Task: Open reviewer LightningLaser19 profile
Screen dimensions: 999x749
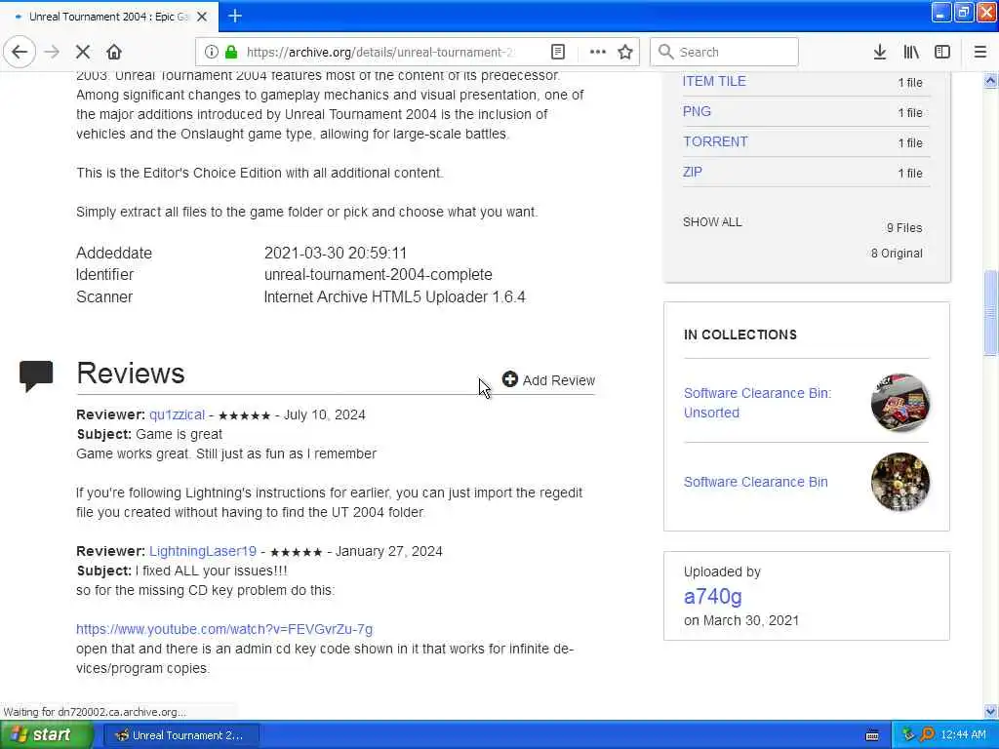Action: (203, 551)
